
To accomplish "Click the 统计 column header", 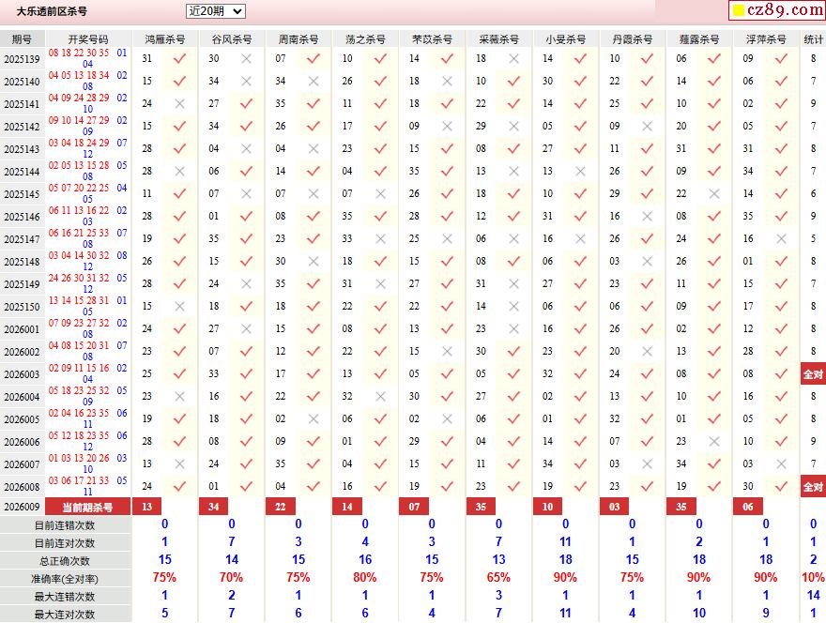I will point(813,39).
